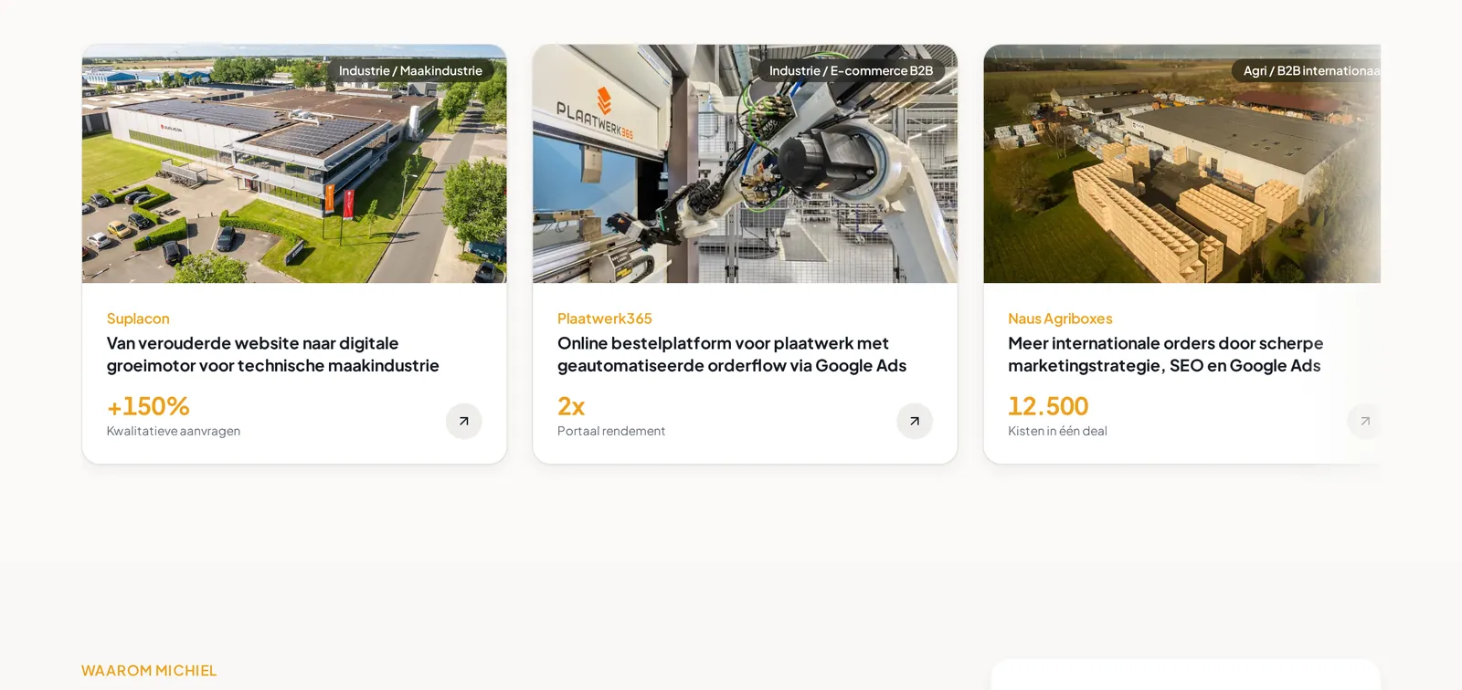Click the Plaatwerk365 robot arm photo
The height and width of the screenshot is (690, 1462).
point(745,163)
